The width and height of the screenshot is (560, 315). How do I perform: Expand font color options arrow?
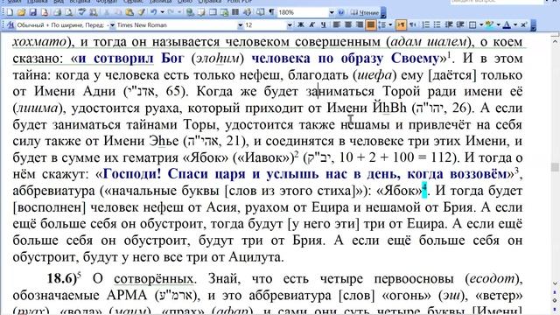coord(515,24)
